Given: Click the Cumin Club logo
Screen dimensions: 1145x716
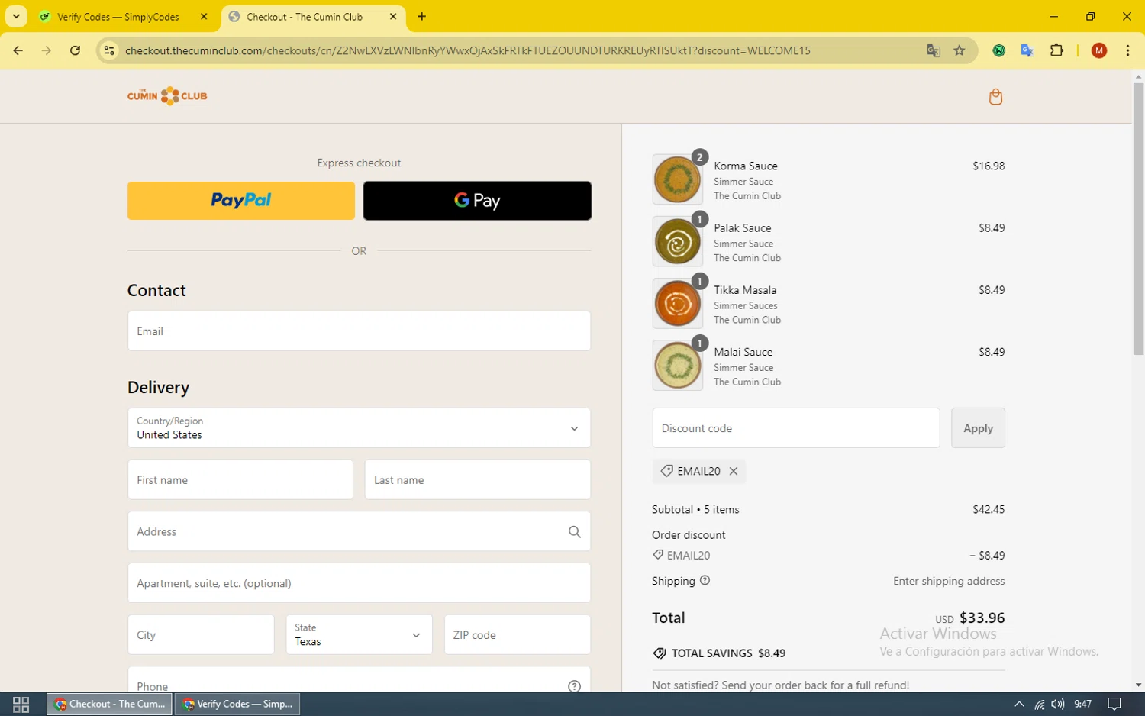Looking at the screenshot, I should point(167,96).
